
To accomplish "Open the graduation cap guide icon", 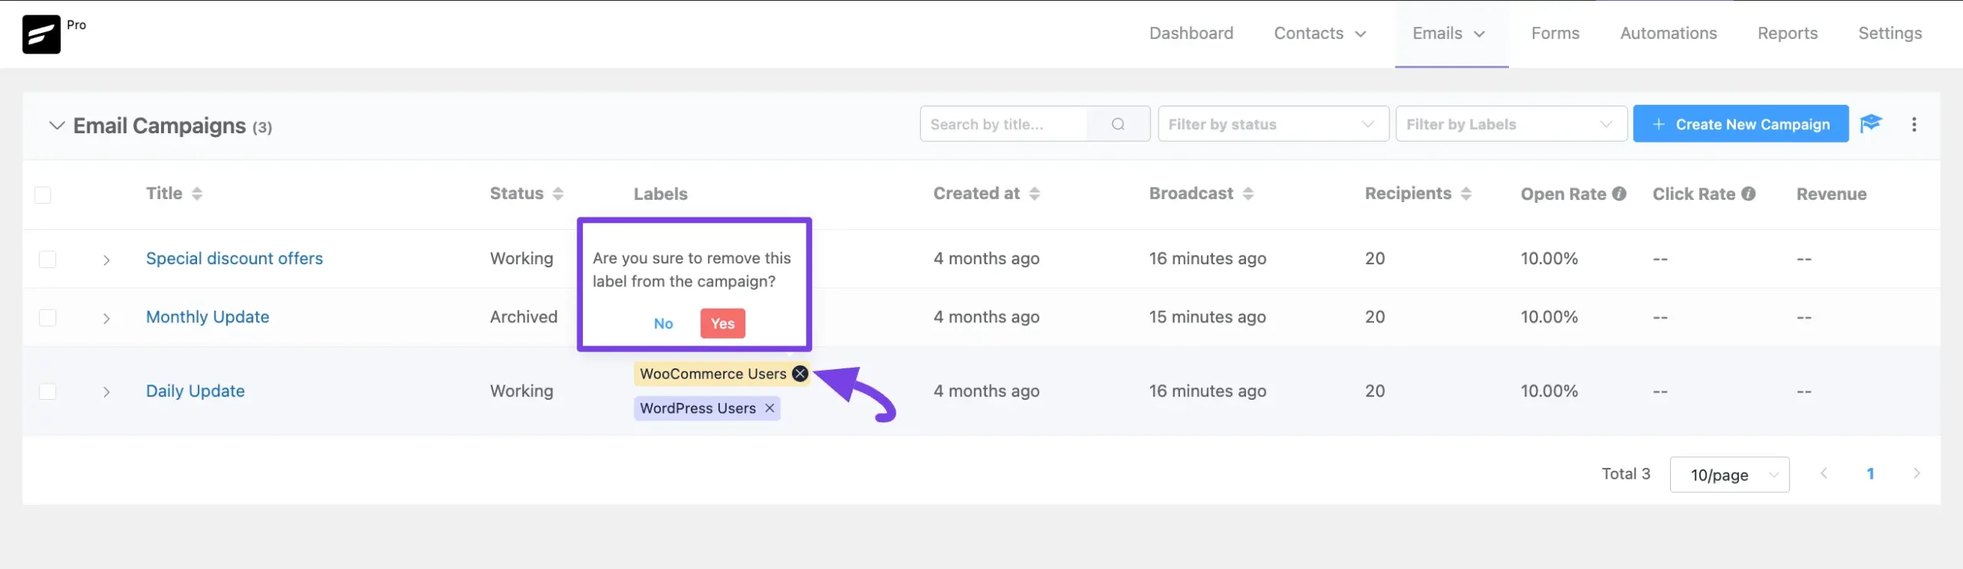I will [1871, 123].
